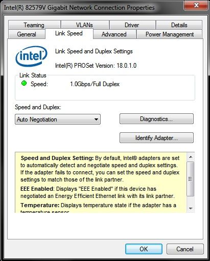The height and width of the screenshot is (261, 210).
Task: Go to the Driver tab
Action: pyautogui.click(x=132, y=25)
